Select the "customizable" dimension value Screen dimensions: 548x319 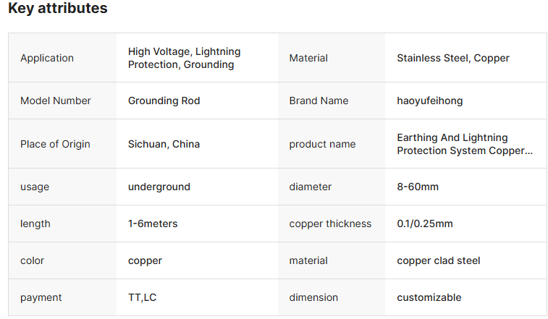(x=429, y=297)
